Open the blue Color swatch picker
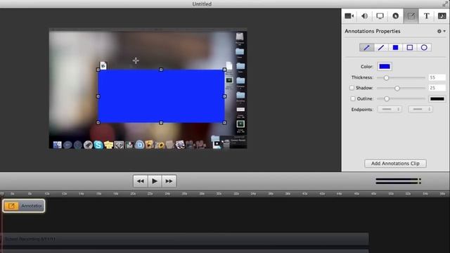This screenshot has width=450, height=253. tap(385, 67)
